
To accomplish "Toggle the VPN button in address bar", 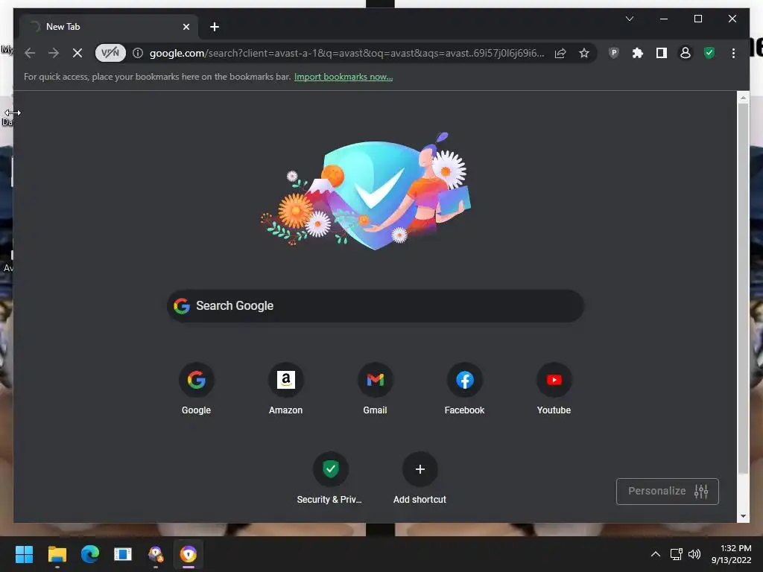I will [x=110, y=53].
